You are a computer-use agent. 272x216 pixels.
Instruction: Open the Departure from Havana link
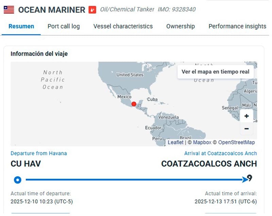[x=39, y=153]
